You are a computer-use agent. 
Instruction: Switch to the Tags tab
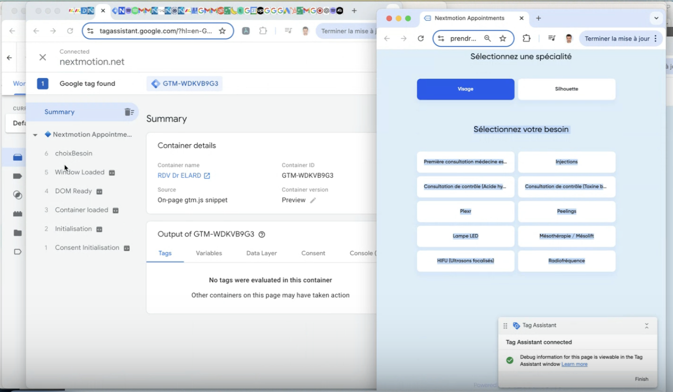point(165,253)
